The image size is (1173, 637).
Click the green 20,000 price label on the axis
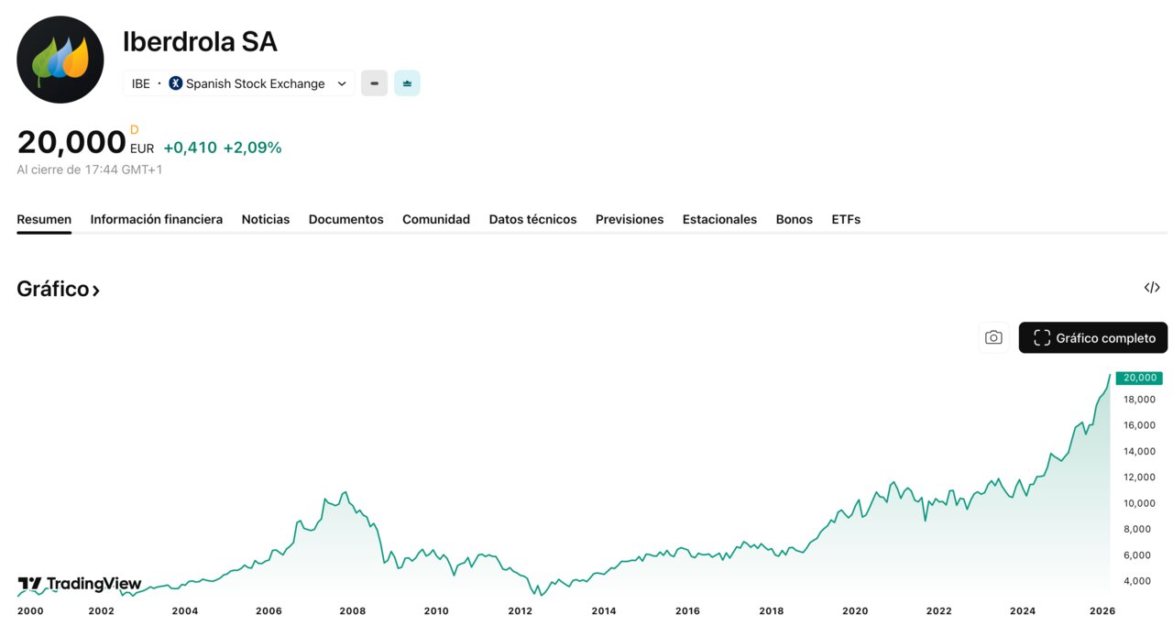[1139, 377]
